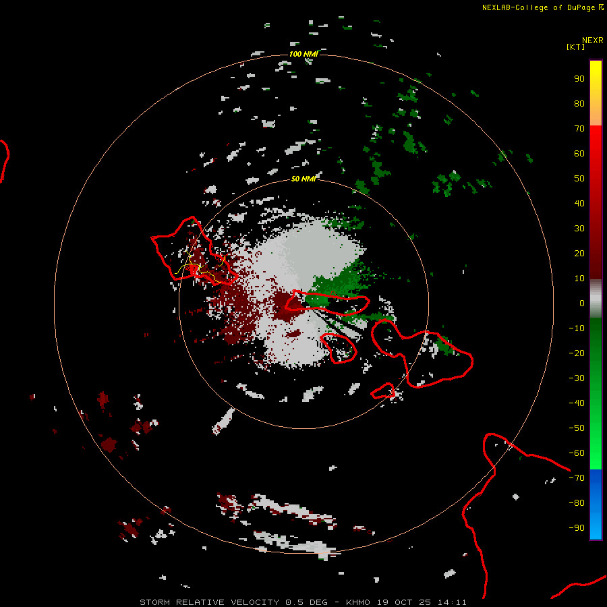Click the 30 value on velocity scale
607x607 pixels.
[x=579, y=229]
